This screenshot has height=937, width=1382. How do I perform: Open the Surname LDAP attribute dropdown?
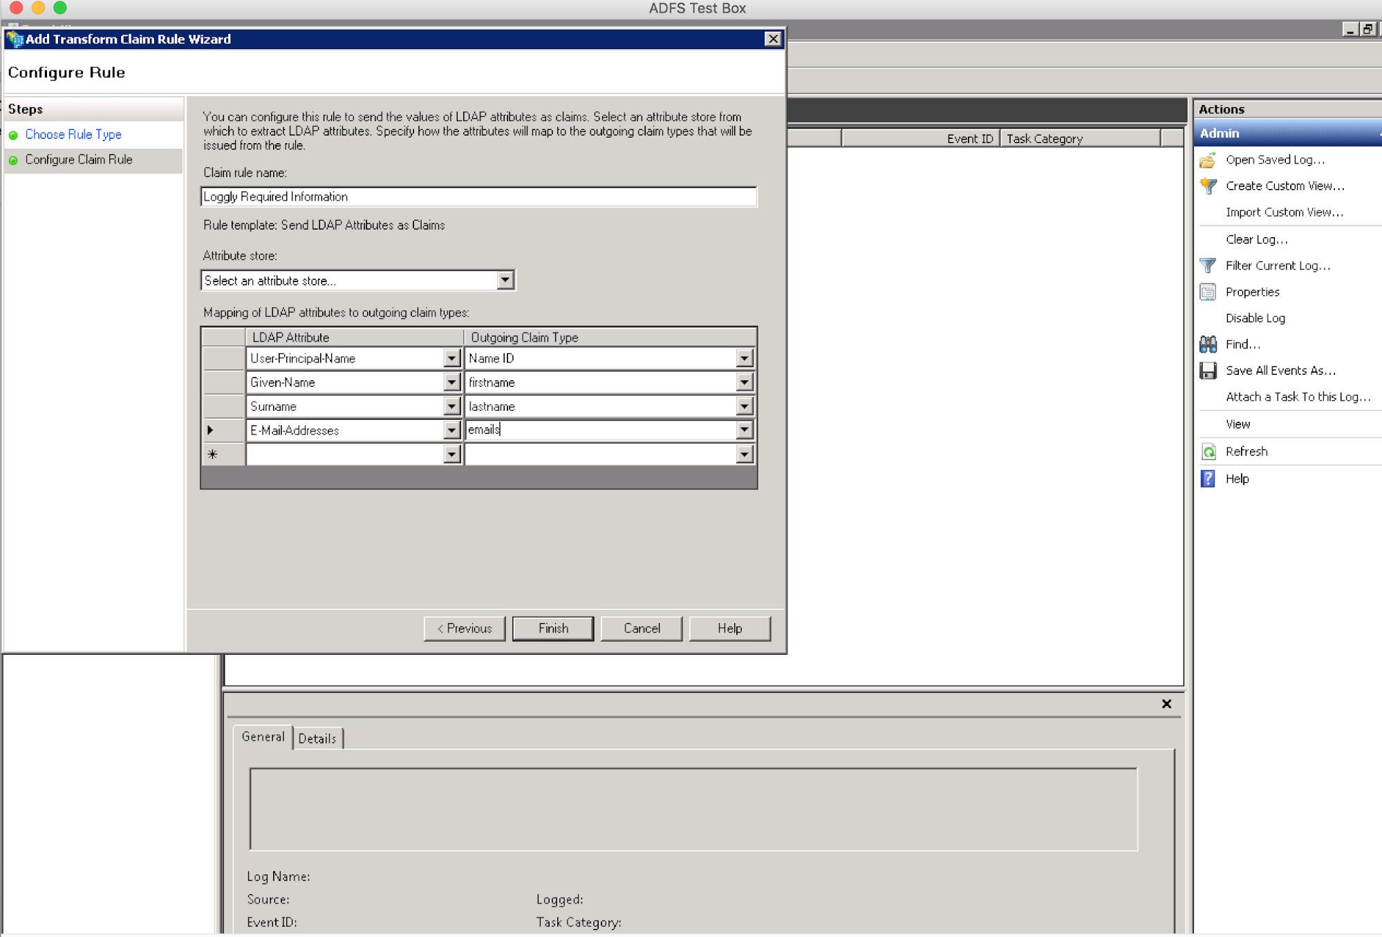[x=451, y=407]
